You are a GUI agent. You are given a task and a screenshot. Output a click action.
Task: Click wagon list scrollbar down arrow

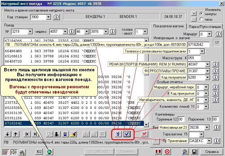(x=146, y=125)
